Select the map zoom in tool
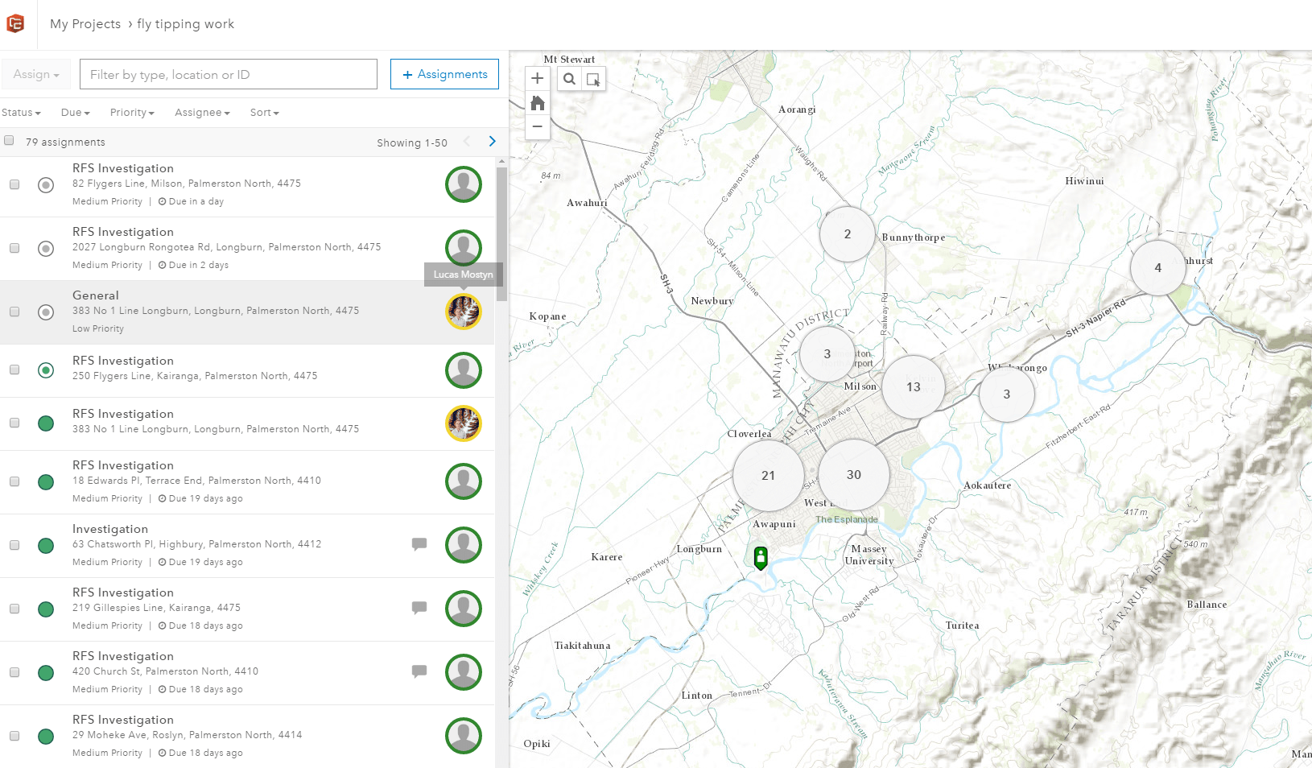The height and width of the screenshot is (768, 1312). click(x=537, y=78)
